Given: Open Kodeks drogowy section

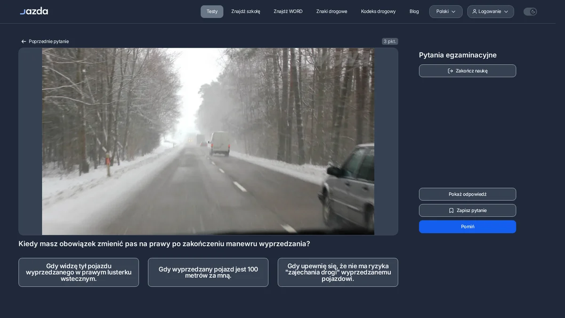Looking at the screenshot, I should click(379, 11).
